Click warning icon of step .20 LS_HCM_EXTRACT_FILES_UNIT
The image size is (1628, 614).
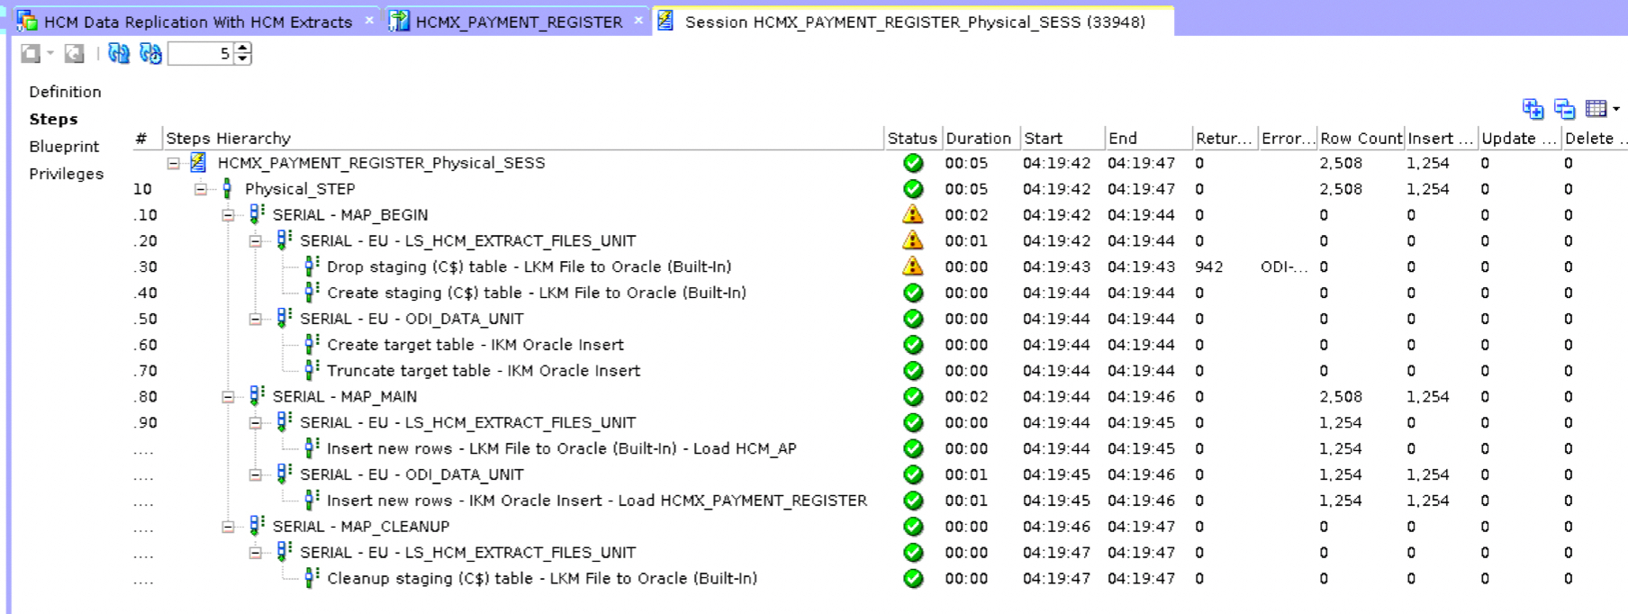[x=913, y=240]
